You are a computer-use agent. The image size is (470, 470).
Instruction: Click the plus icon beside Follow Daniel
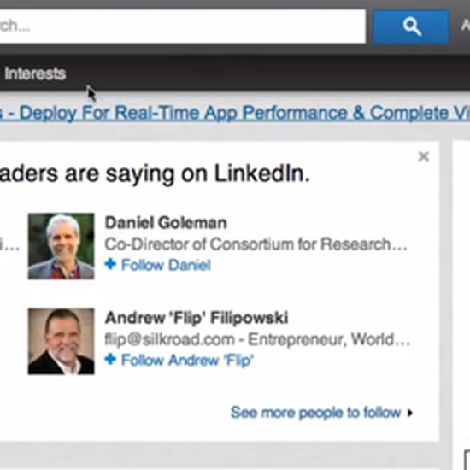coord(110,264)
